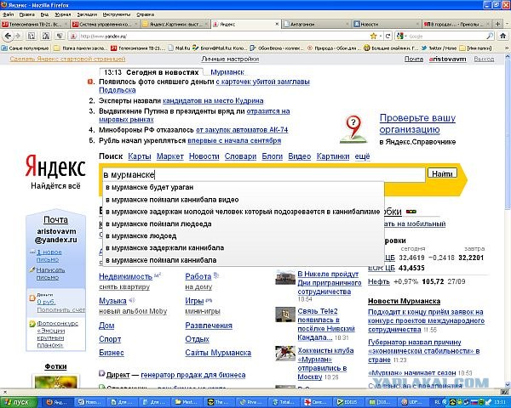
Task: Open the Почта link in top bar
Action: tap(414, 59)
